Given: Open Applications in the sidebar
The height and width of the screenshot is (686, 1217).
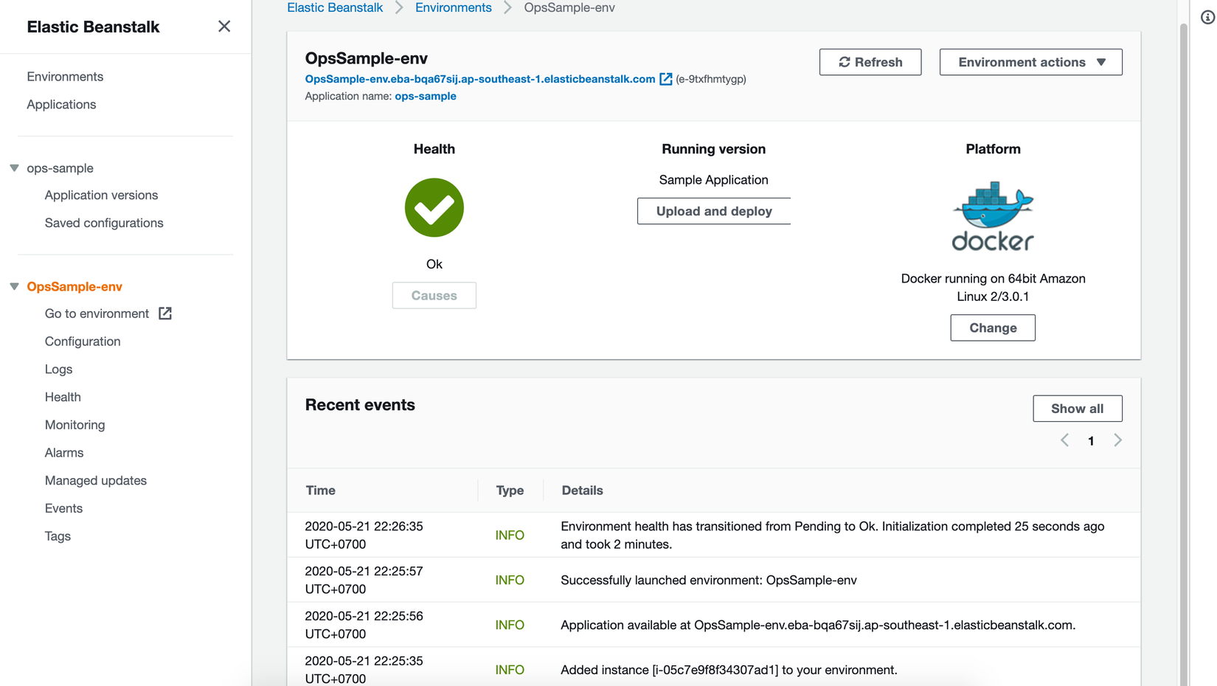Looking at the screenshot, I should [x=61, y=105].
